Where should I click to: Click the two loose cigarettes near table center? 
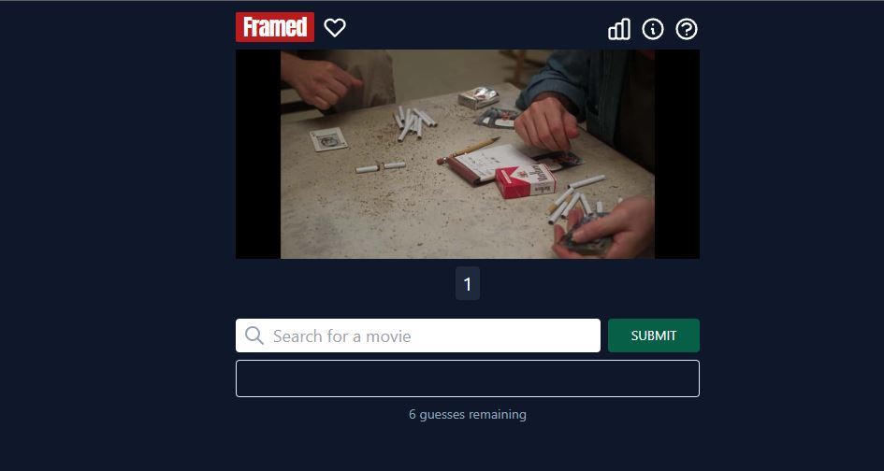point(381,167)
